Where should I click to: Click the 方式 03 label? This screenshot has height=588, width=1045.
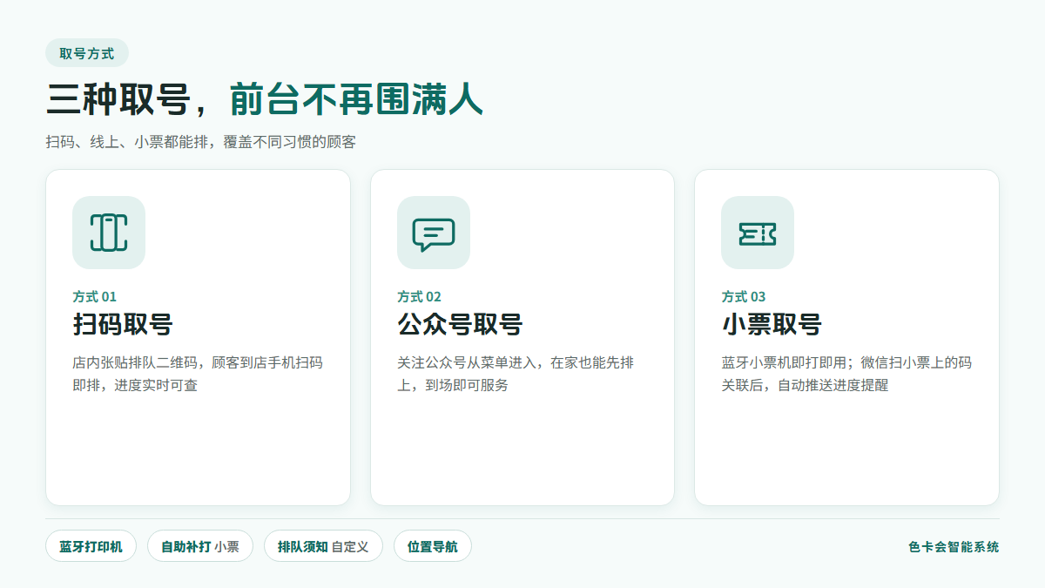point(744,296)
